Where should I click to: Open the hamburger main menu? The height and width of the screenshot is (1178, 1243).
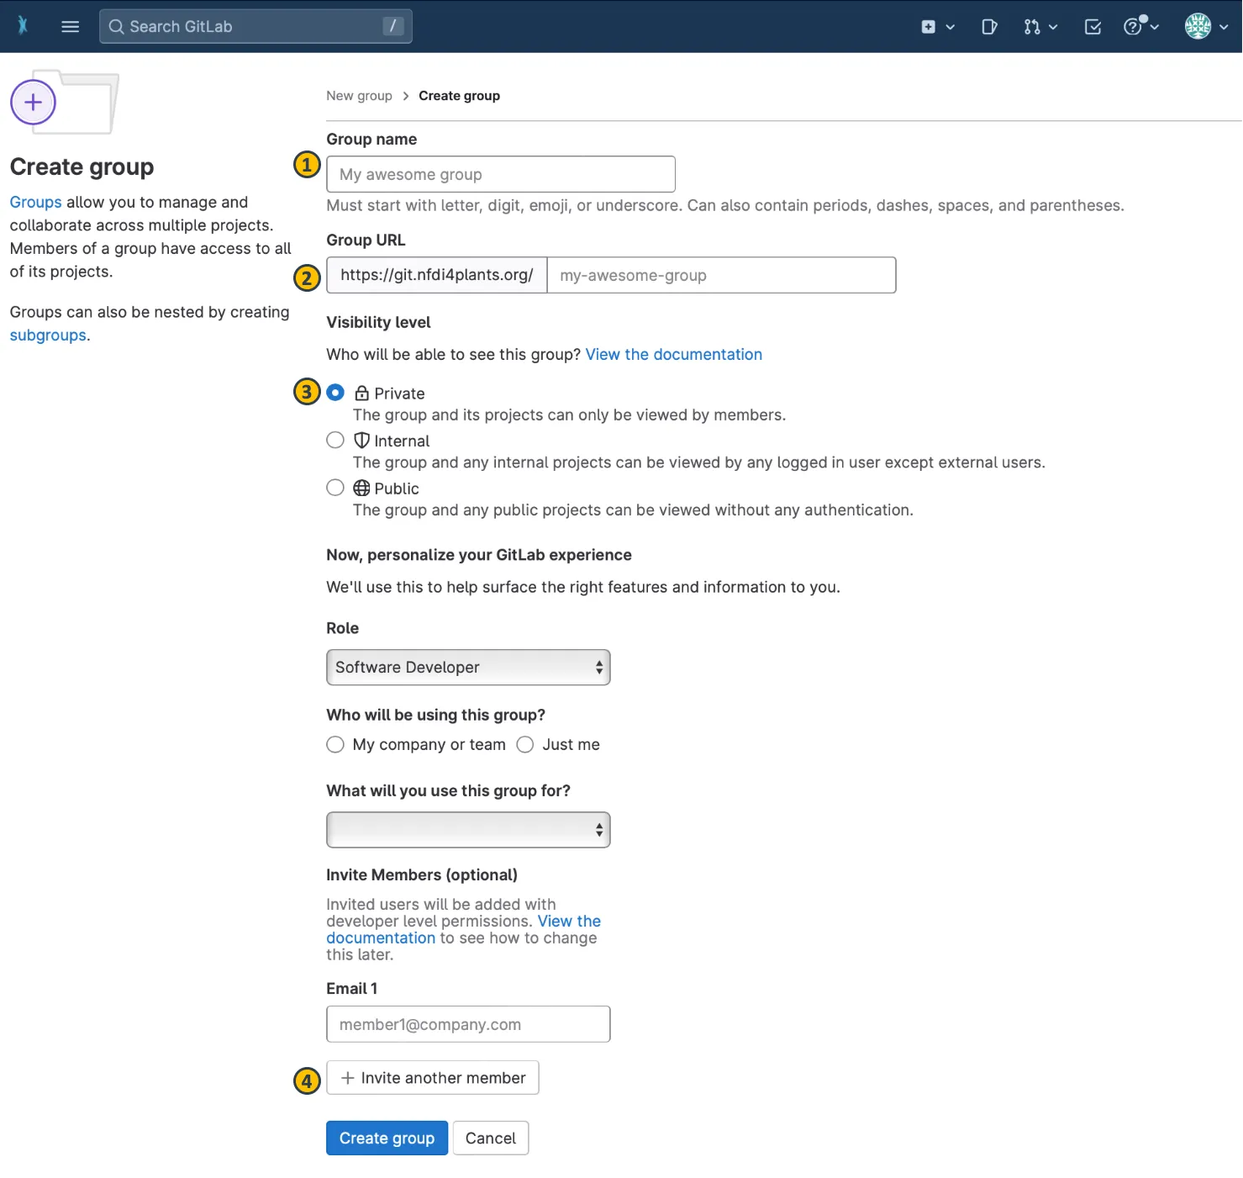71,26
